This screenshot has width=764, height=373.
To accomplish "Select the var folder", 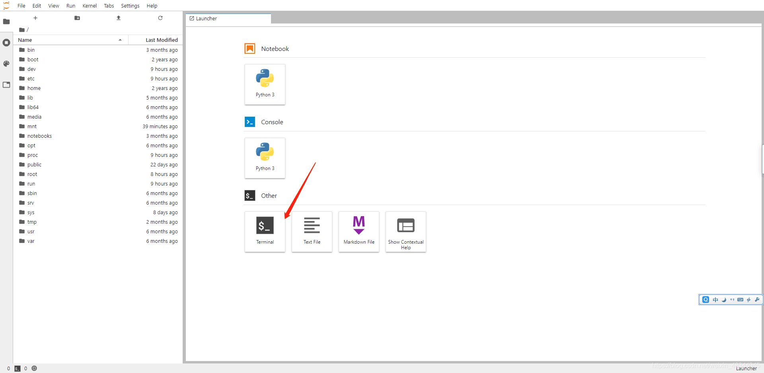I will coord(98,241).
